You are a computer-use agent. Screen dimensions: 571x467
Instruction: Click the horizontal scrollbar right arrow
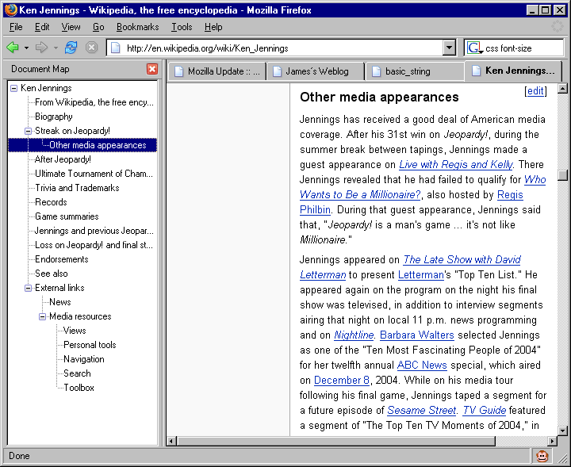click(553, 441)
